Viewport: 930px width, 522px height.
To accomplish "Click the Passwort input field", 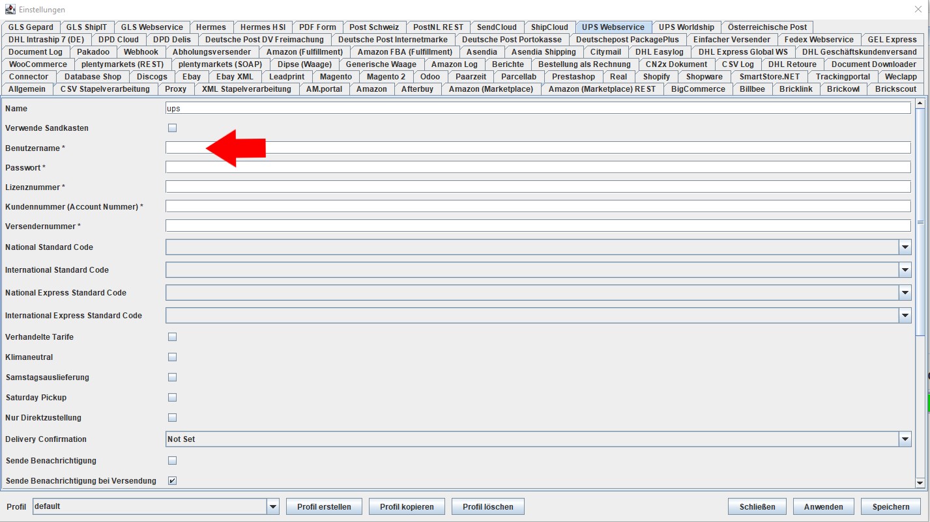I will 538,167.
